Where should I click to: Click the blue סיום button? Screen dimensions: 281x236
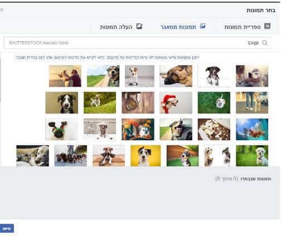7,229
